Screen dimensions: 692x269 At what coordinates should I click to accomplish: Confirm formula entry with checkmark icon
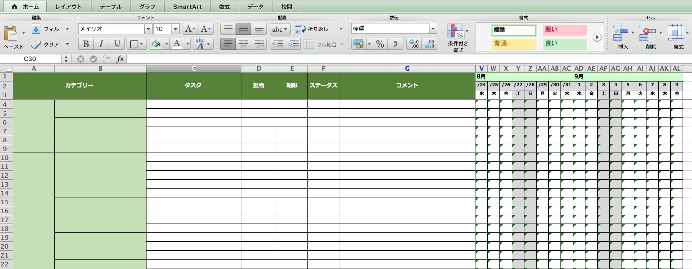point(94,59)
